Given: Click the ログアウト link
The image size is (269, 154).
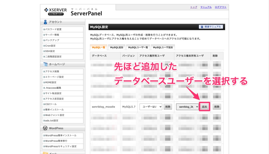Looking at the screenshot, I should [x=221, y=7].
